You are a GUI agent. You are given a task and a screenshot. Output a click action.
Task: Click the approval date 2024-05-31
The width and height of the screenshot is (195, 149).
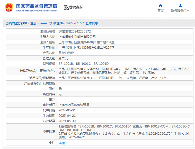click(x=67, y=110)
